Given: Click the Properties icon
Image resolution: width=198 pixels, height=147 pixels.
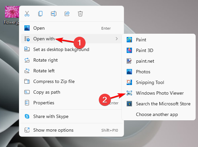Looking at the screenshot, I should [x=27, y=103].
